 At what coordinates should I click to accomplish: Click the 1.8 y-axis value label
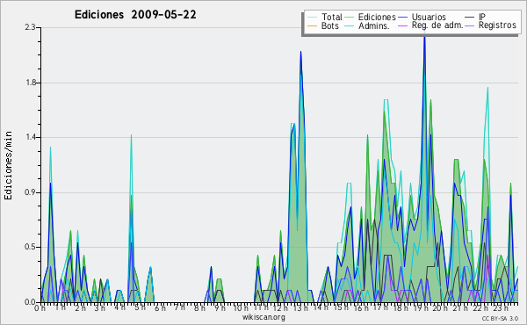[x=31, y=83]
